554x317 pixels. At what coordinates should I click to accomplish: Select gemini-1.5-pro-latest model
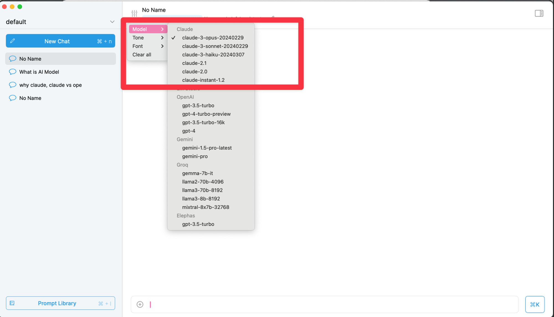207,148
